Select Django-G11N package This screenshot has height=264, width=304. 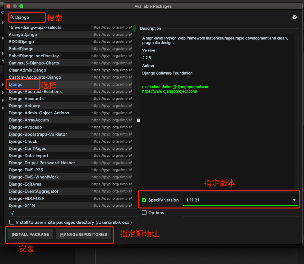(x=70, y=205)
